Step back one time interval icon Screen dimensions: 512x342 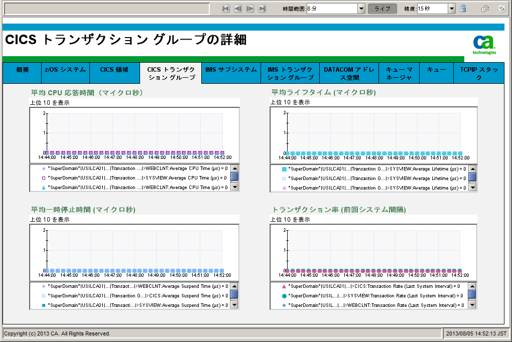click(238, 8)
